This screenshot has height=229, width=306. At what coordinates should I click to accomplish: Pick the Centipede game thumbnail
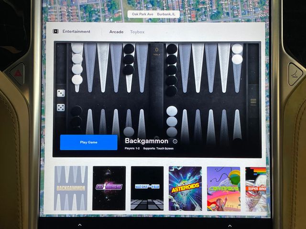[x=223, y=188]
